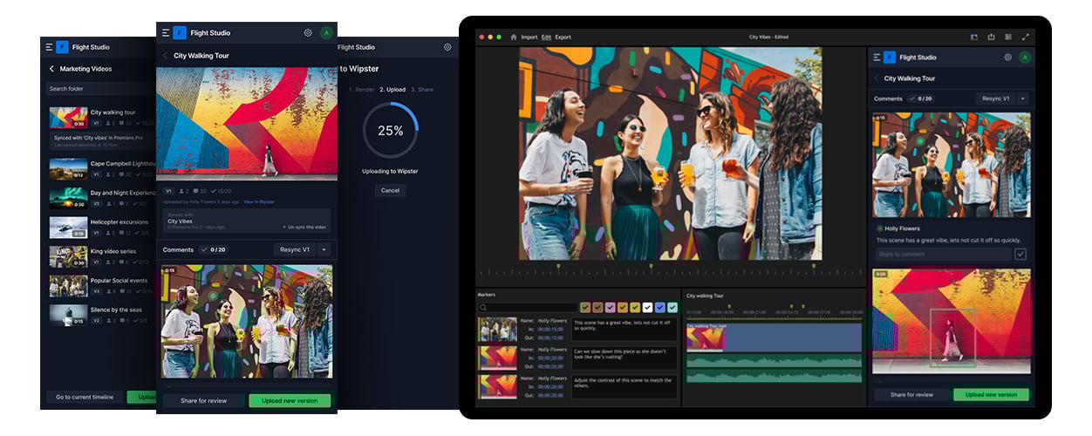This screenshot has height=436, width=1092.
Task: Select the City walking Tour video clip on the timeline
Action: (x=774, y=338)
